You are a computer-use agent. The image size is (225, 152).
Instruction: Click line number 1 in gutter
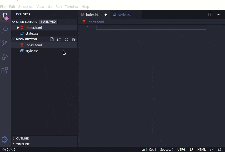[88, 27]
